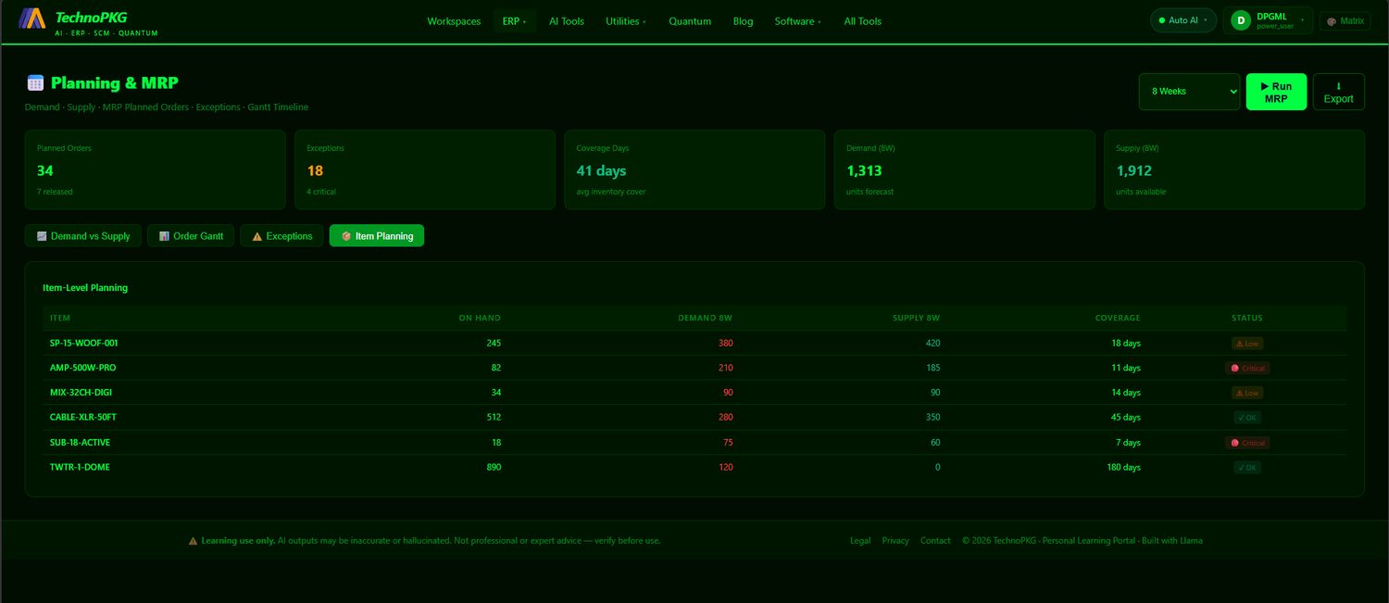Click the Demand (8W) 1,313 card

[x=964, y=170]
